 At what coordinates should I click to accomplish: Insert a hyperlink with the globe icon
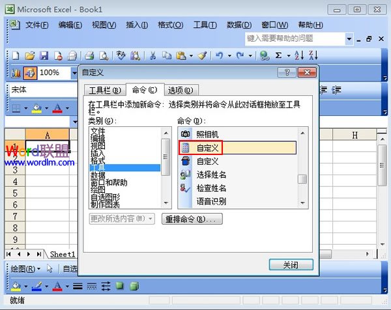pos(265,55)
